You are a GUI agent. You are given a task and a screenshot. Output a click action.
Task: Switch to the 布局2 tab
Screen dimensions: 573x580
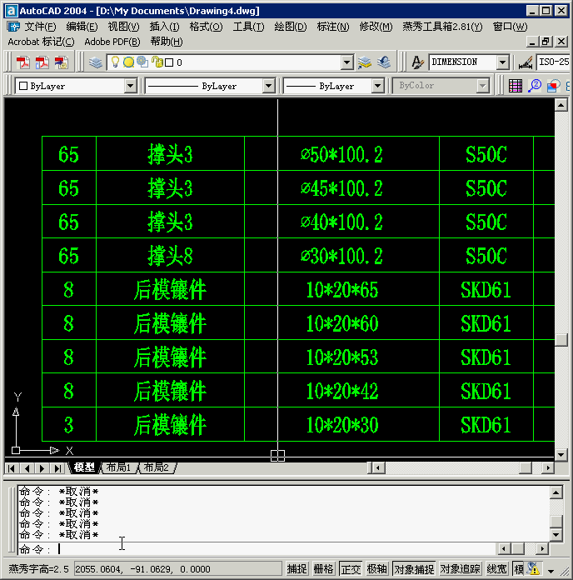[x=157, y=467]
